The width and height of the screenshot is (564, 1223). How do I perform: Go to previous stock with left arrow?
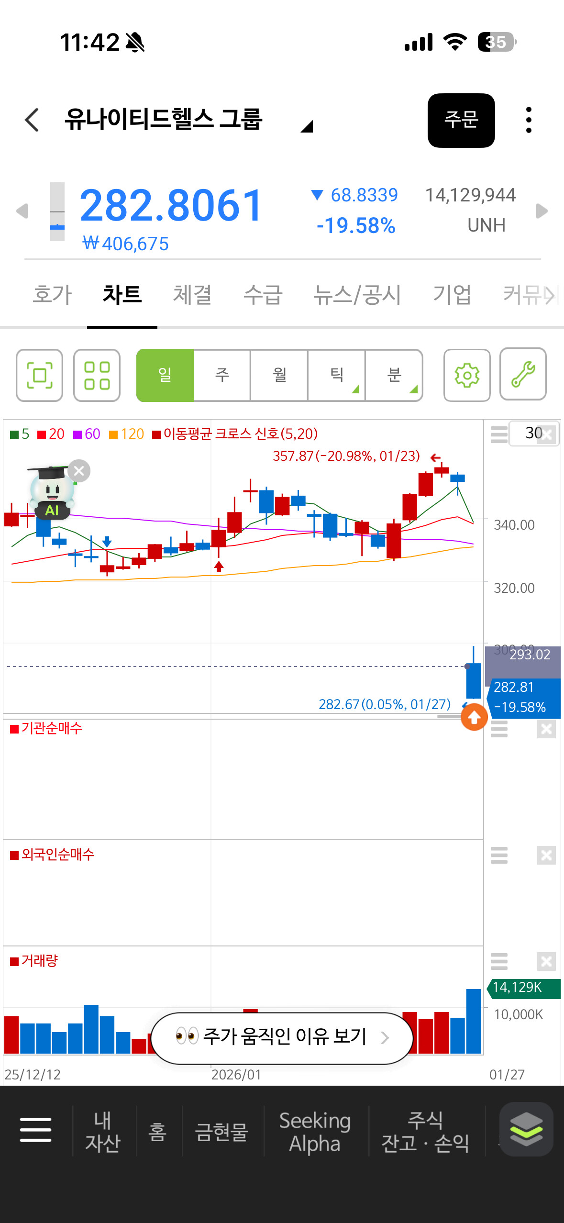22,211
